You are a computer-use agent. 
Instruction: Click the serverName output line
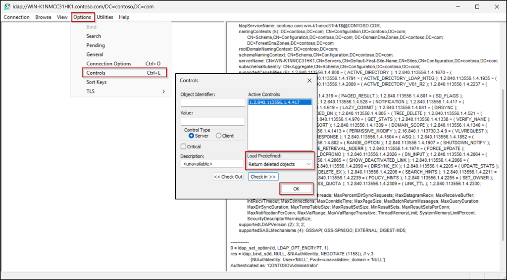coord(368,61)
